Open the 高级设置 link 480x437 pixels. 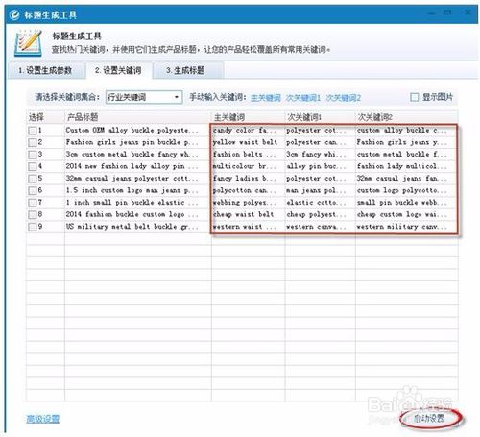click(43, 419)
